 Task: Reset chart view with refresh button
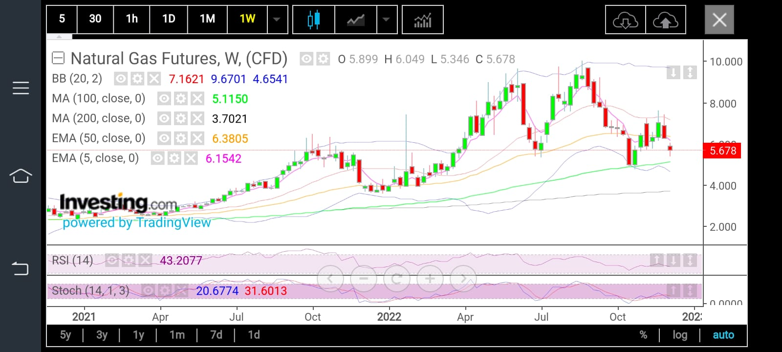(x=397, y=279)
